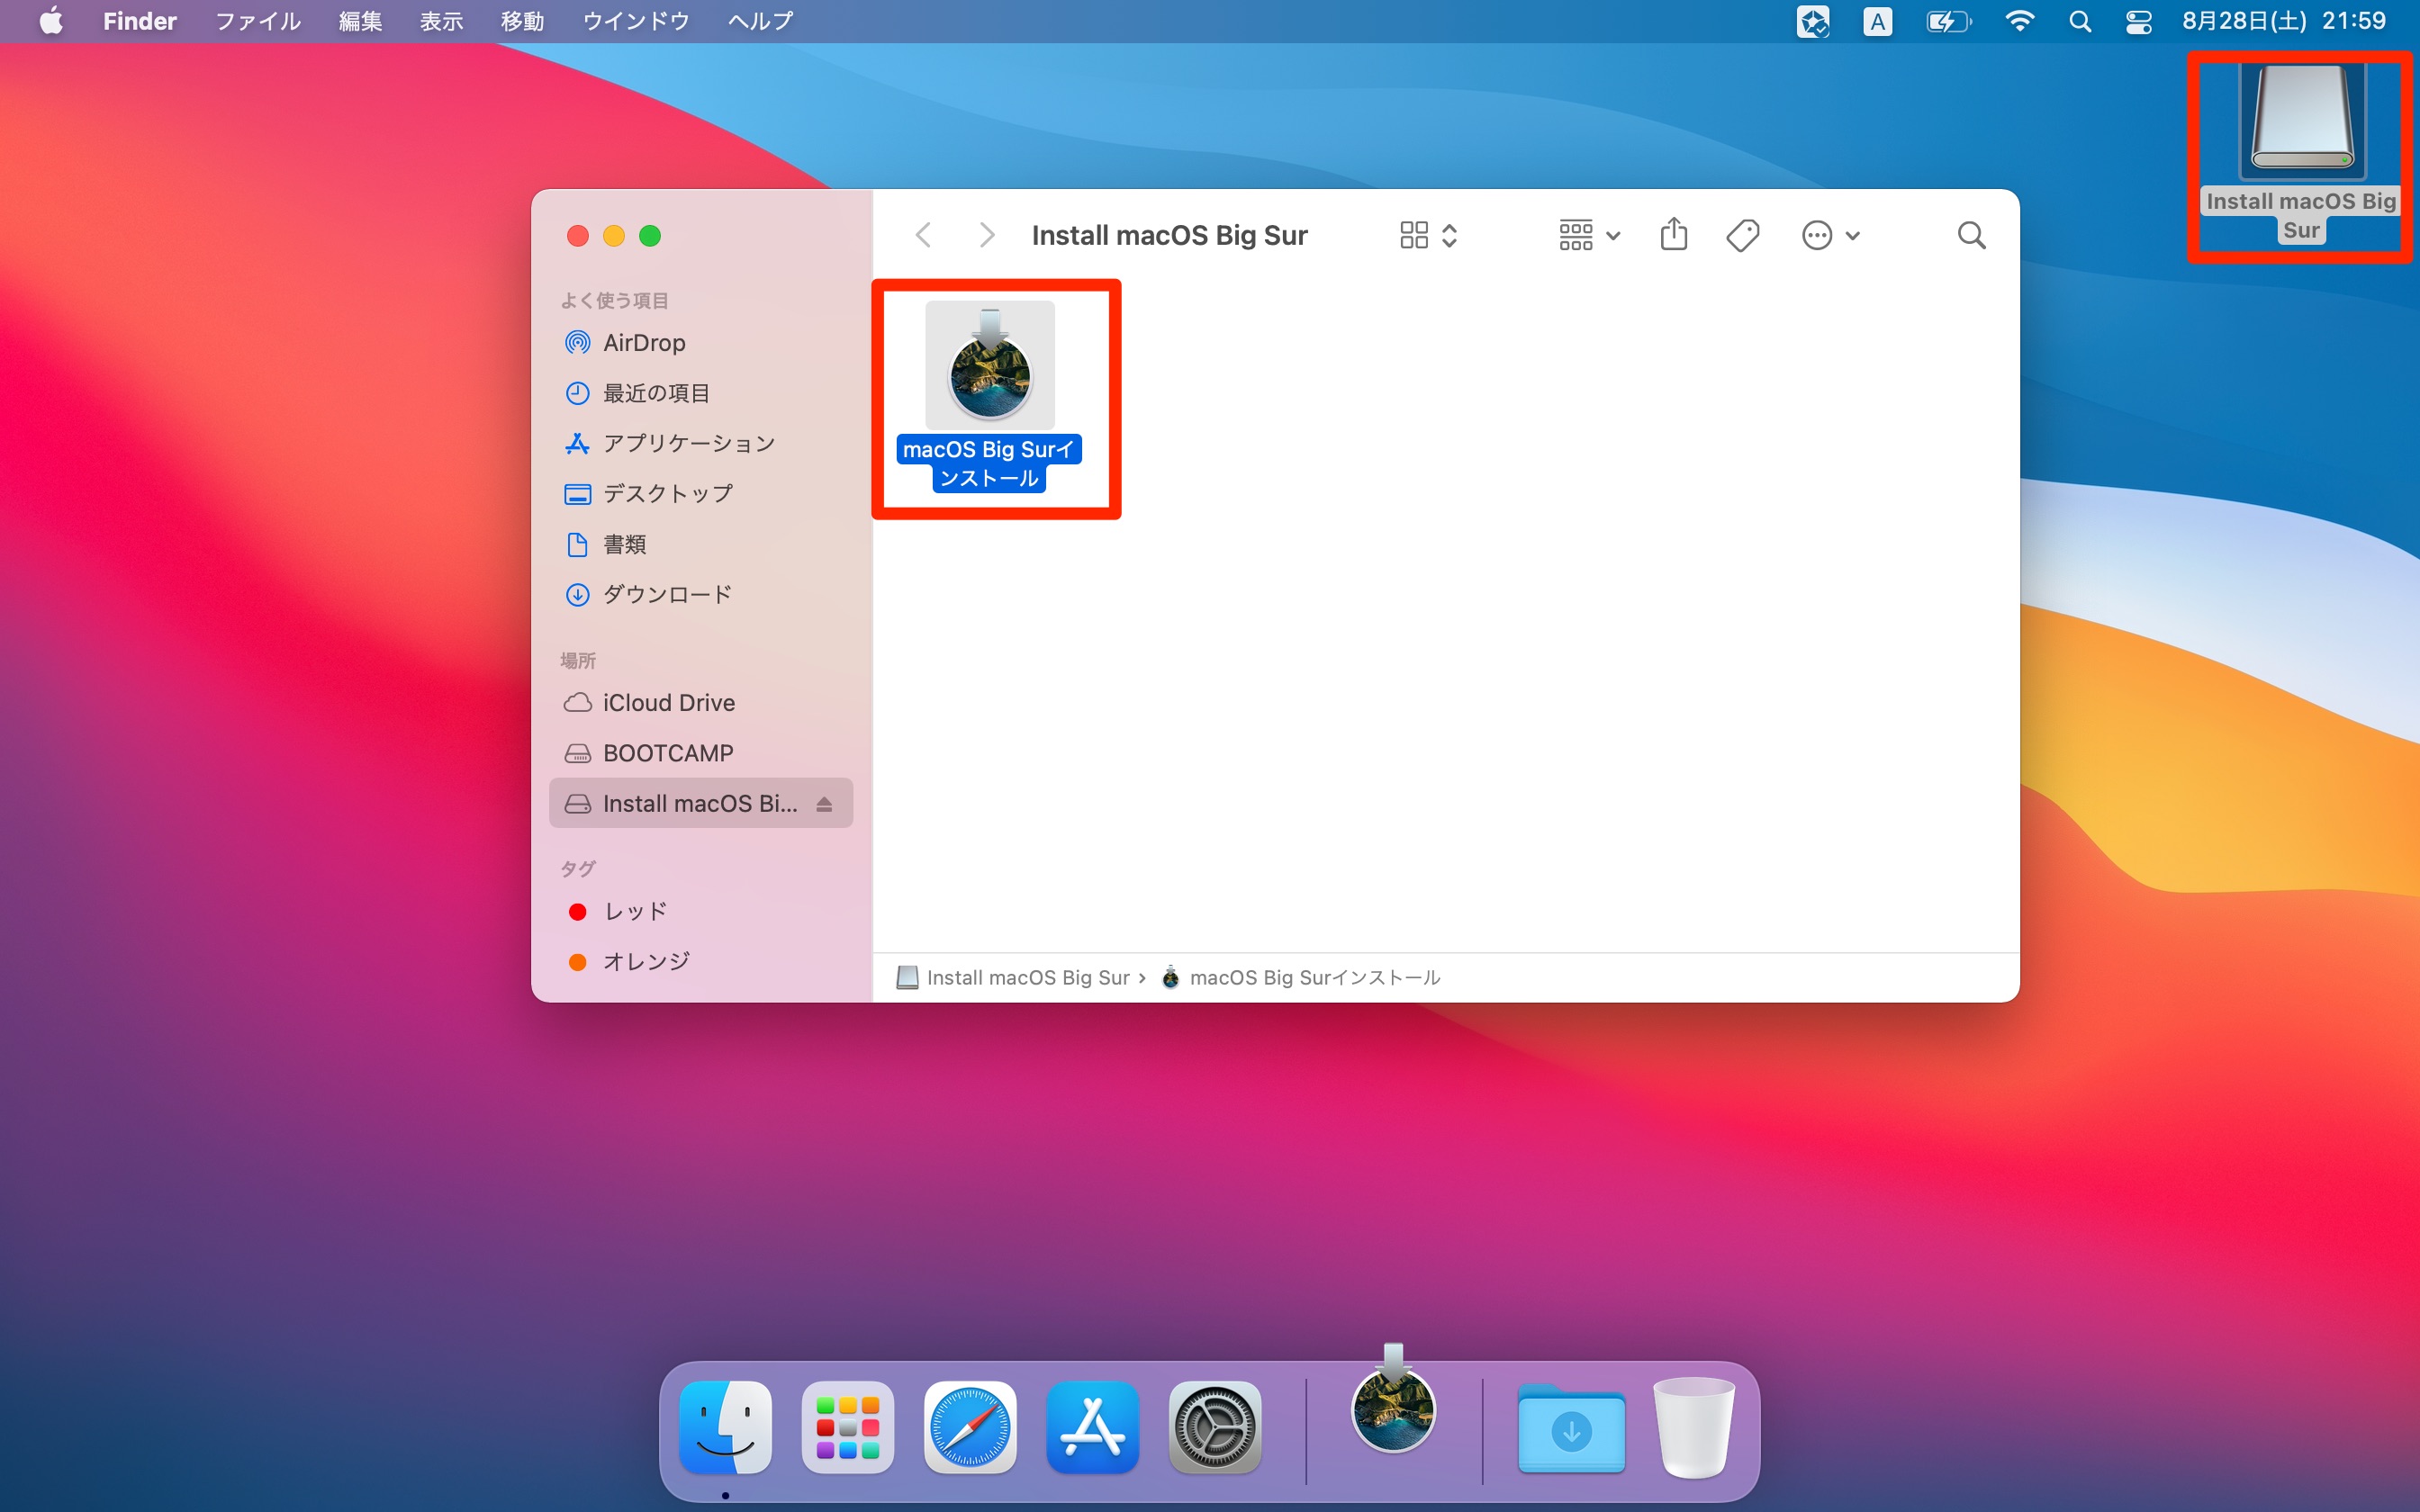
Task: Select AirDrop in the sidebar
Action: coord(700,343)
